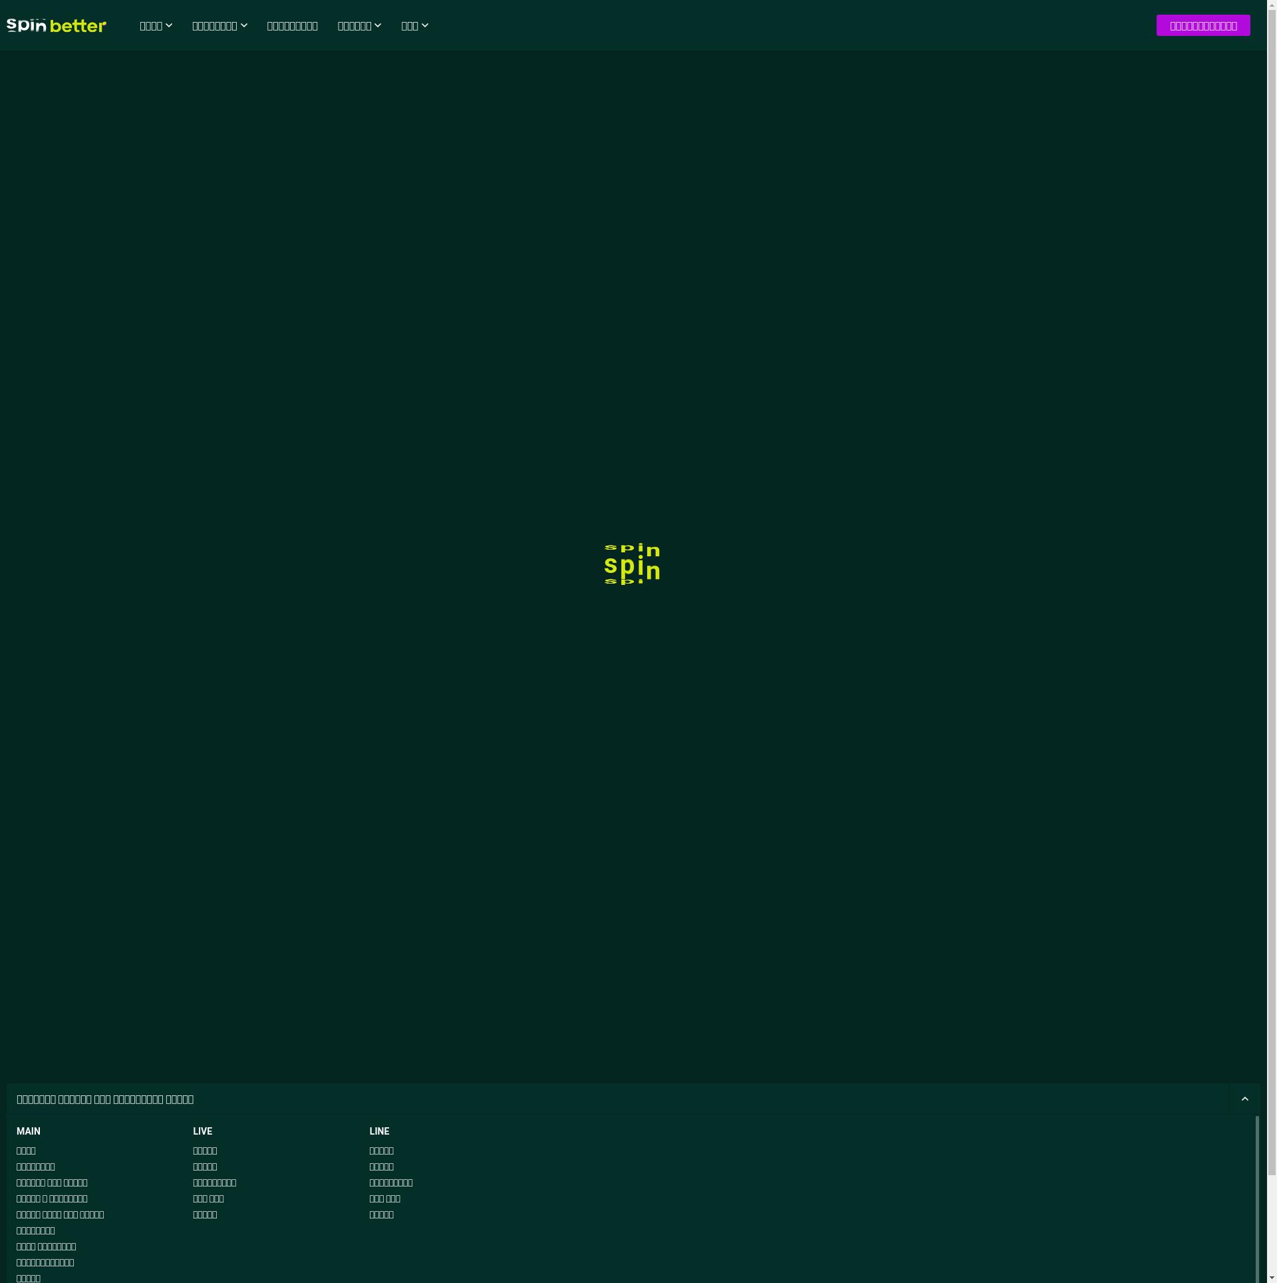Viewport: 1277px width, 1283px height.
Task: Click the footer panel vertical scrollbar
Action: pos(1257,1198)
